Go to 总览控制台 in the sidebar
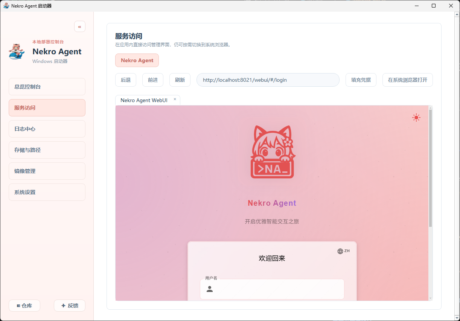The height and width of the screenshot is (321, 460). [47, 87]
